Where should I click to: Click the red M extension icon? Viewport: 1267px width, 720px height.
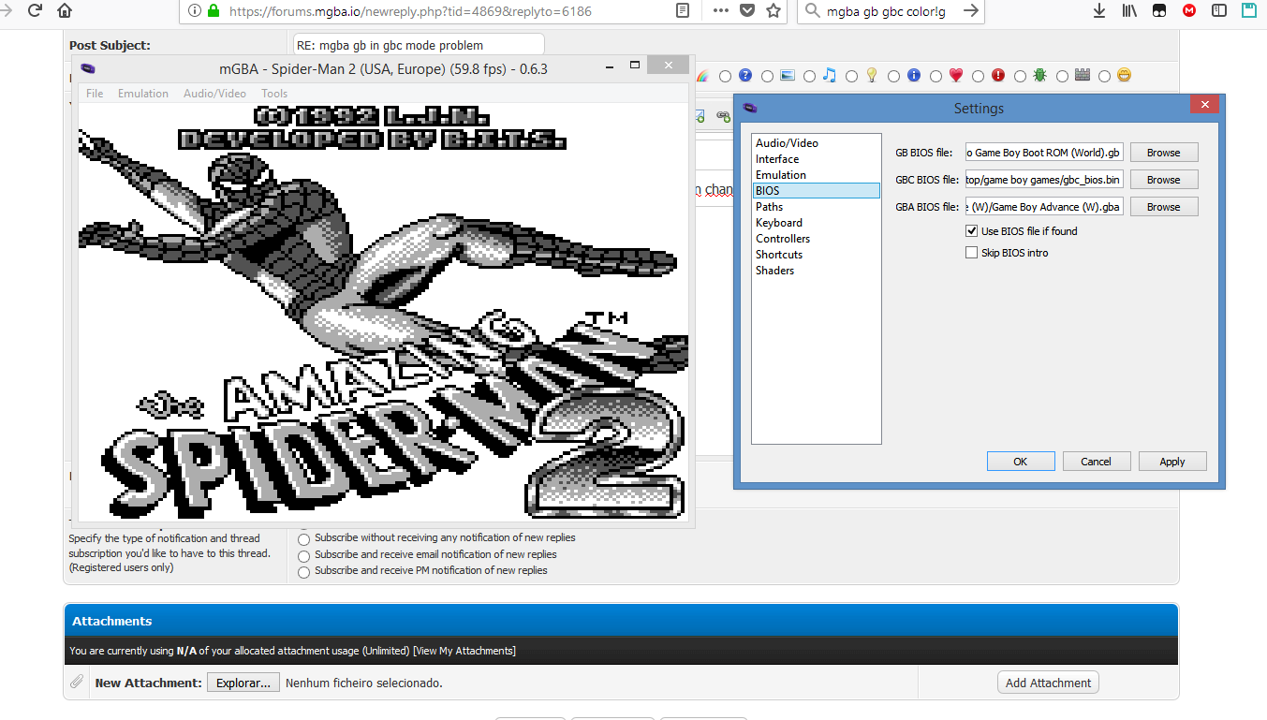pos(1189,11)
